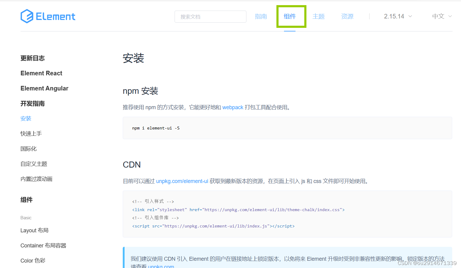Open the Element Angular sidebar link
Screen dimensions: 461x268
[44, 88]
